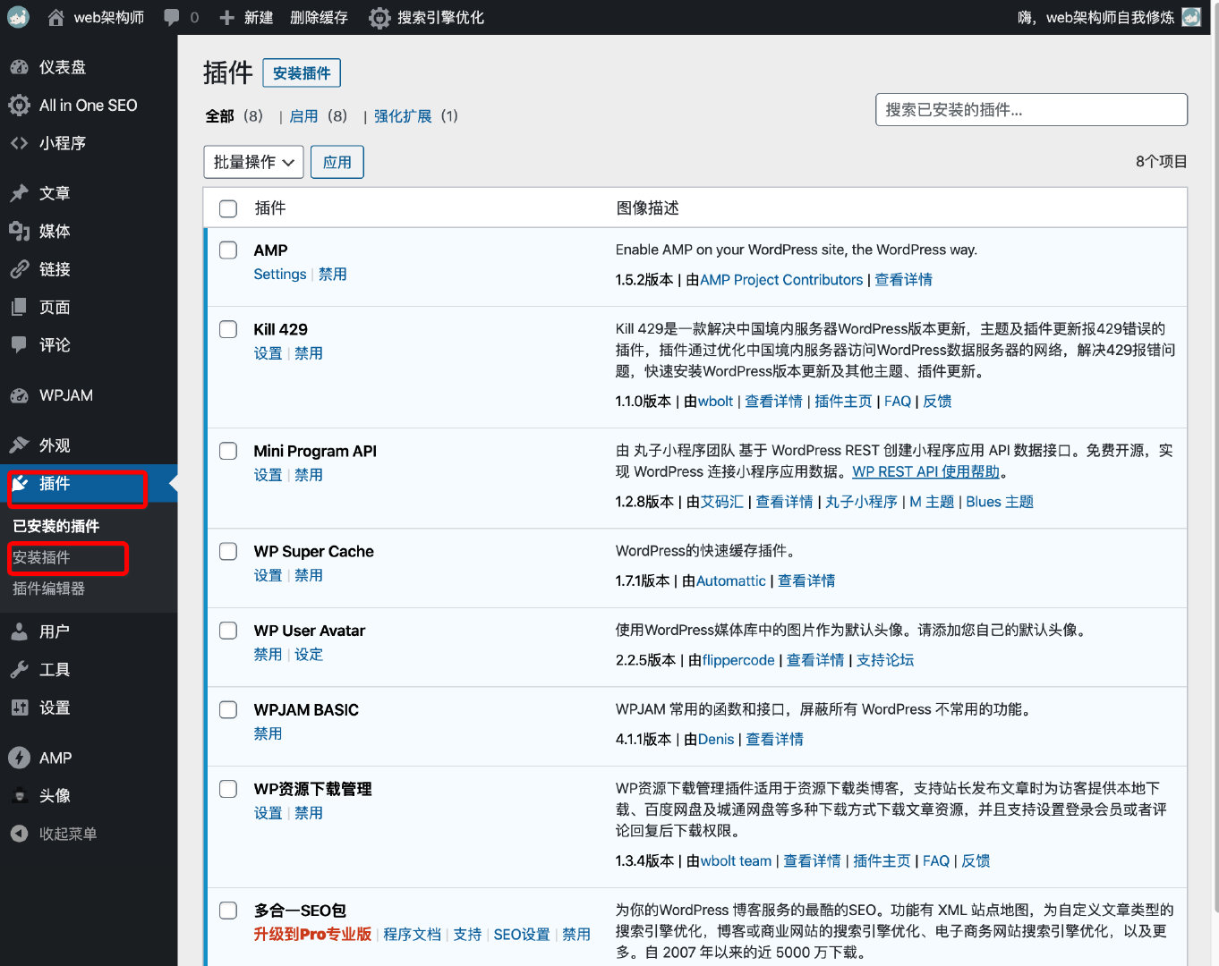Viewport: 1219px width, 966px height.
Task: Open the 仪表盘 dashboard icon in sidebar
Action: pyautogui.click(x=20, y=67)
